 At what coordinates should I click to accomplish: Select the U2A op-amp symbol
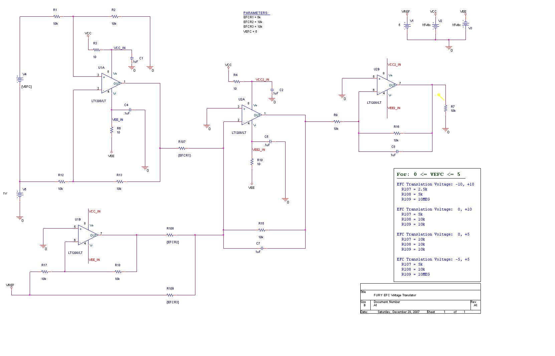[251, 115]
